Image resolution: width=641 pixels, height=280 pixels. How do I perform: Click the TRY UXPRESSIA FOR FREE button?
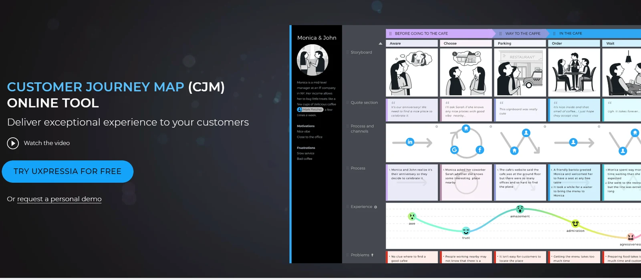[x=67, y=171]
